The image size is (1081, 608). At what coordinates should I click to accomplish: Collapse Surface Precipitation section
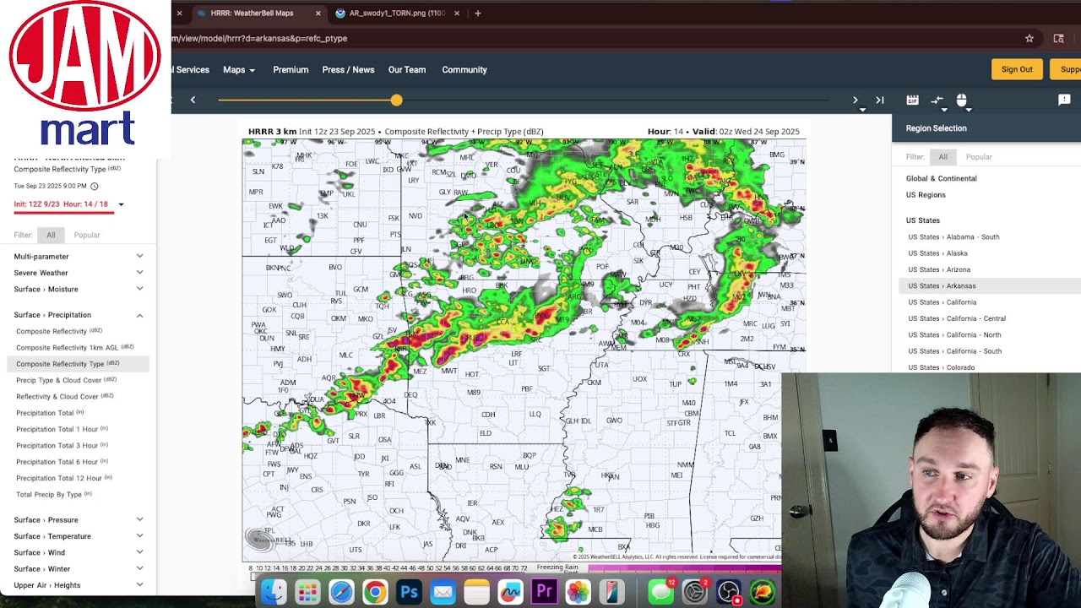[79, 315]
